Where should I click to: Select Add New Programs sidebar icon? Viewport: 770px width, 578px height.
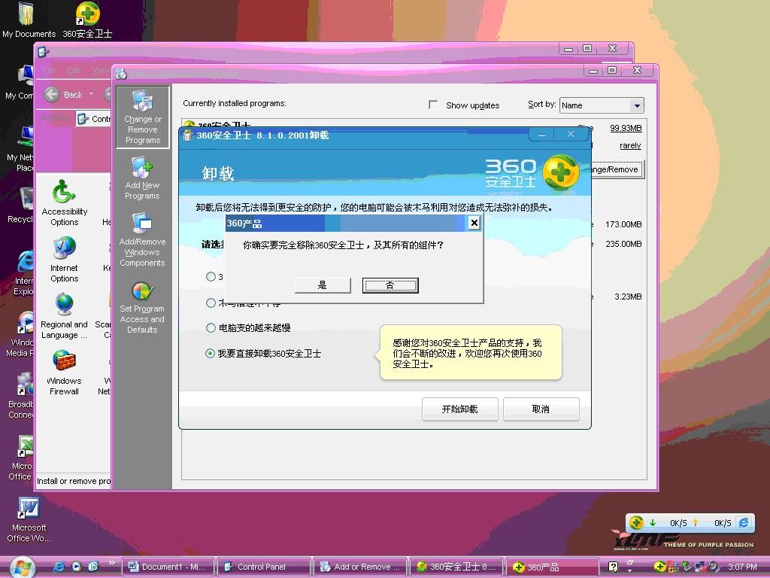(142, 178)
